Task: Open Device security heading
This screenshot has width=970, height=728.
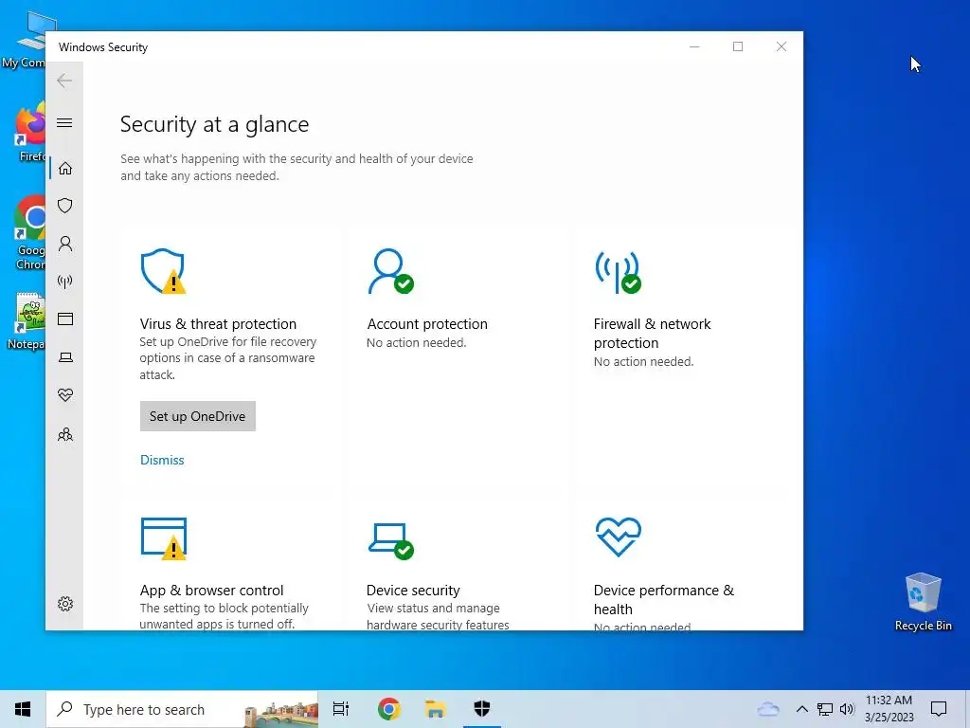Action: (x=413, y=590)
